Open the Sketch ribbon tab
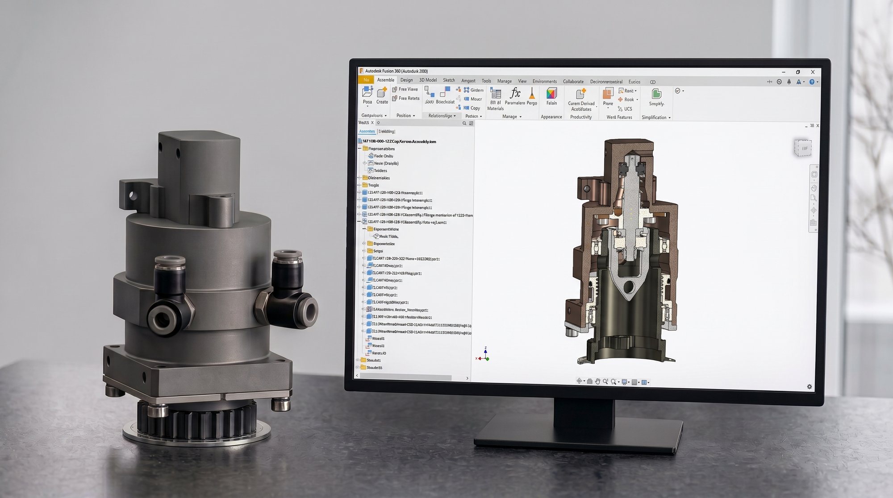Viewport: 893px width, 498px height. 449,80
